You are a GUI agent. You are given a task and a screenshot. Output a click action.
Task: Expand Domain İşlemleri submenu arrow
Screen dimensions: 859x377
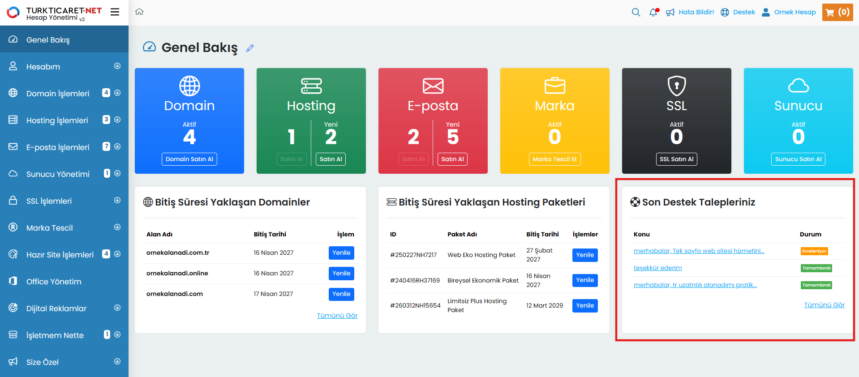coord(117,93)
